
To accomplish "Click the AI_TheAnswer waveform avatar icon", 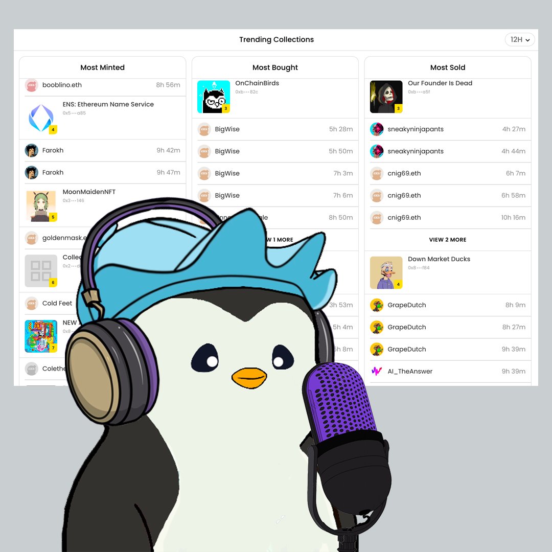I will (x=377, y=371).
